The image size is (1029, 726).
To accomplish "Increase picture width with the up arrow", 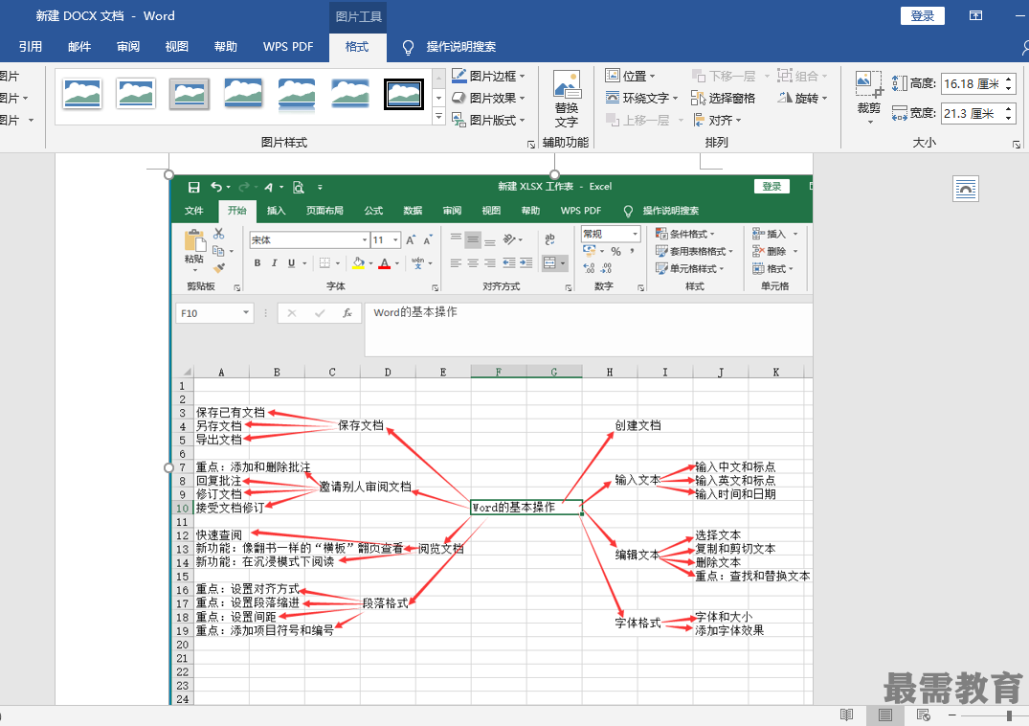I will (x=1009, y=108).
